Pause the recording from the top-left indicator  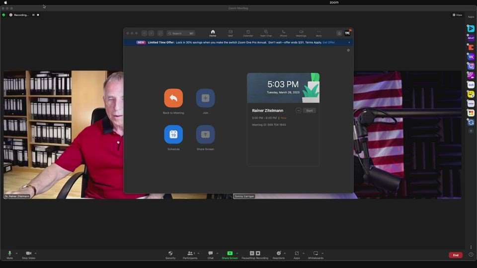click(33, 15)
